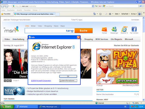Click the Windows Start button

[7, 107]
